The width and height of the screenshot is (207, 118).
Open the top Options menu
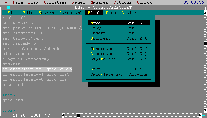point(123,2)
